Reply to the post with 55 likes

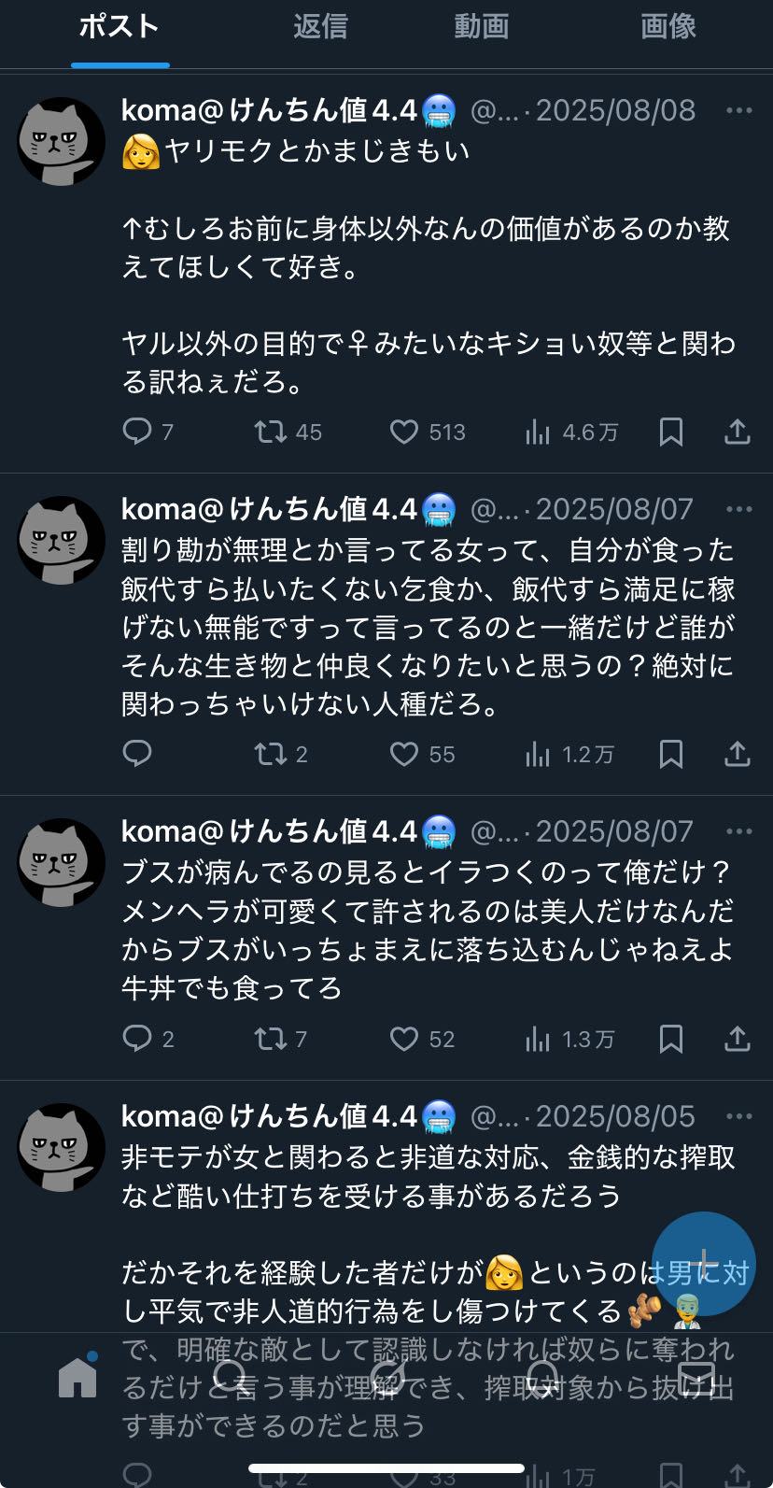(137, 754)
